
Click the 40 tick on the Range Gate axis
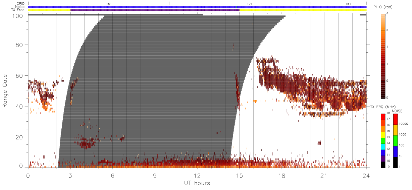pyautogui.click(x=19, y=106)
